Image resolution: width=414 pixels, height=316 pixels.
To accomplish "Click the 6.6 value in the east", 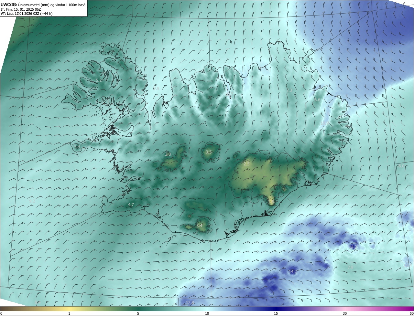I will tap(317, 100).
